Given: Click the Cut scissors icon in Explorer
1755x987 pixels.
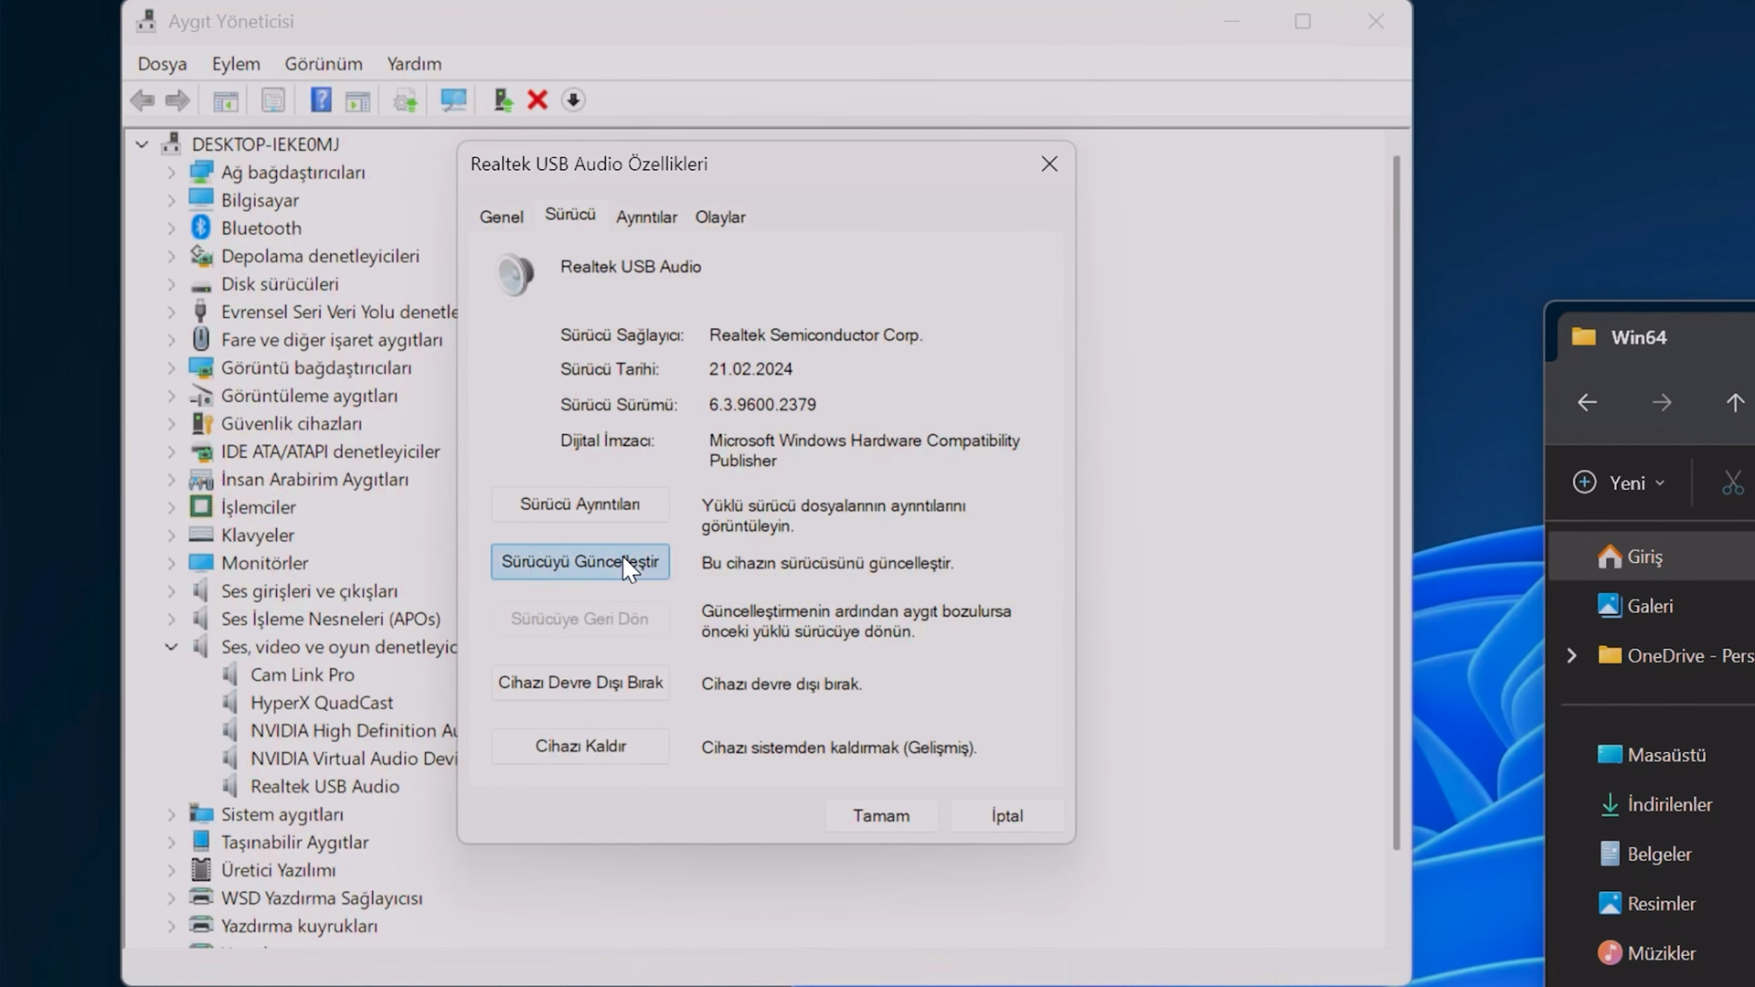Looking at the screenshot, I should pyautogui.click(x=1733, y=483).
